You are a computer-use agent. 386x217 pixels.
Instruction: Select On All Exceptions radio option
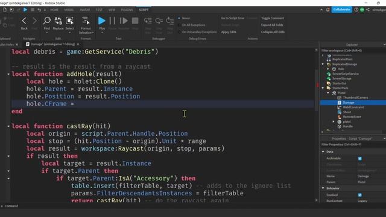pos(179,25)
